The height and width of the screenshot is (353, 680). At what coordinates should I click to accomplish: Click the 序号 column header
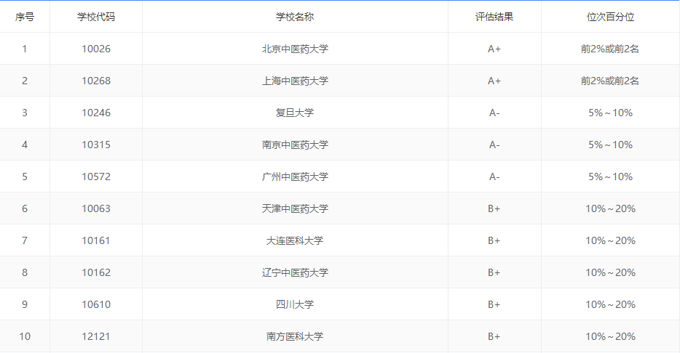click(x=25, y=17)
